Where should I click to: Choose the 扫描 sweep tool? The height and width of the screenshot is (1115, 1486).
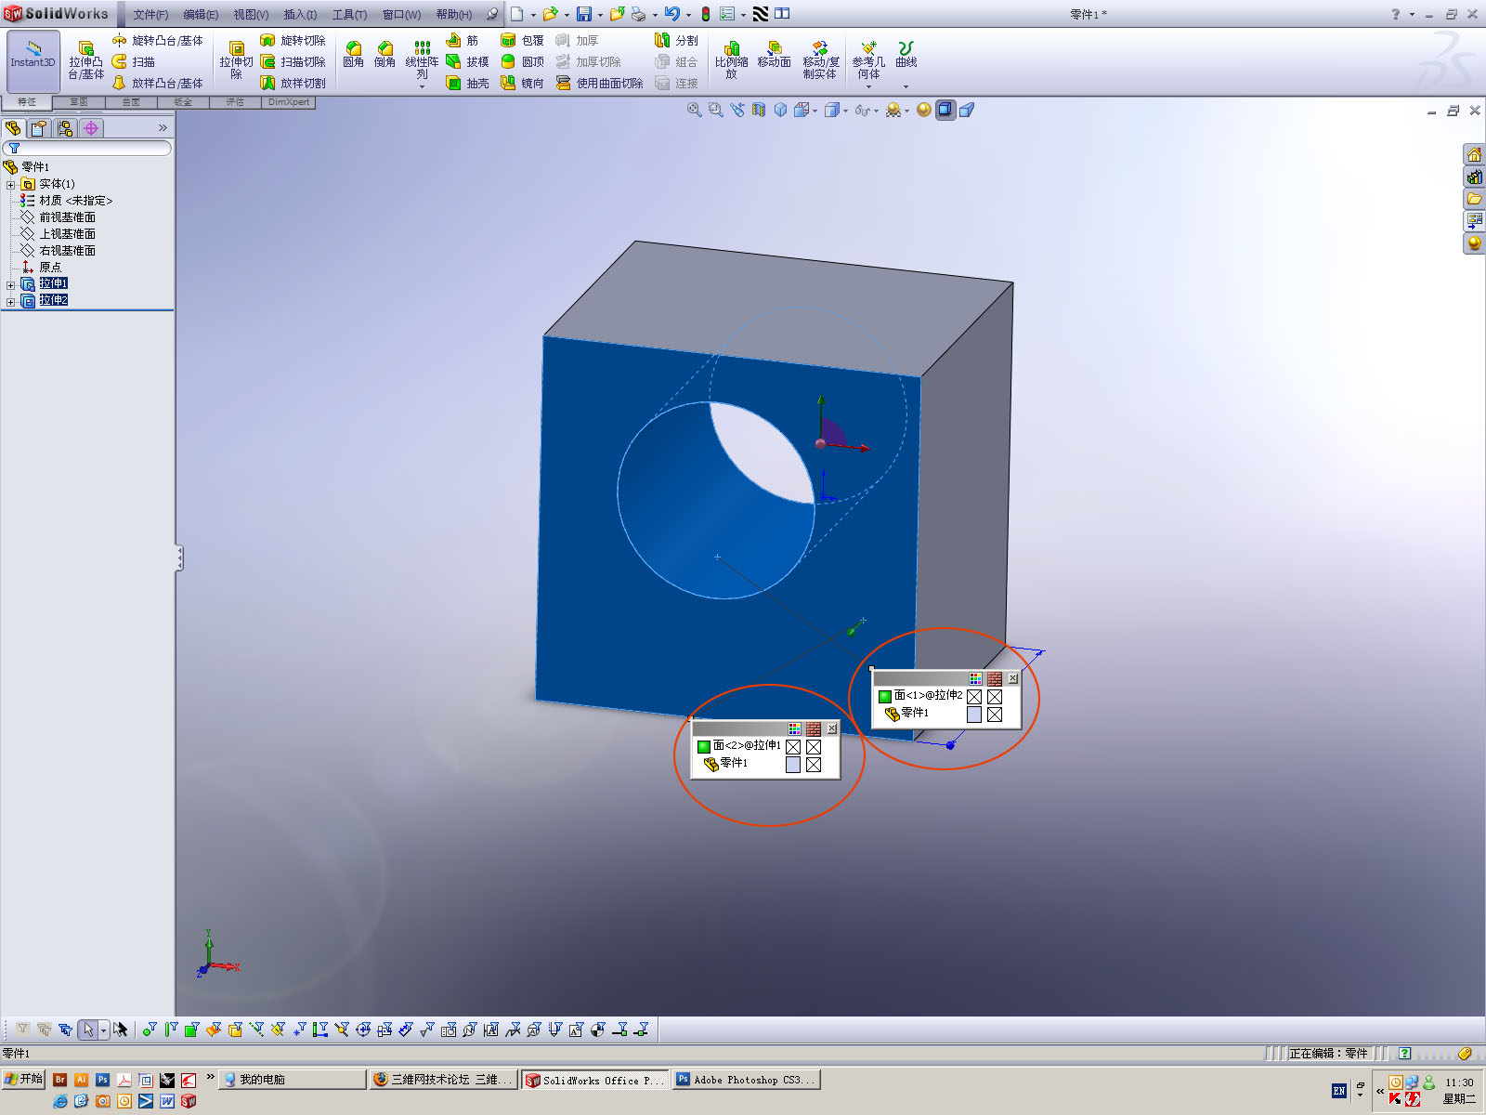pos(134,62)
